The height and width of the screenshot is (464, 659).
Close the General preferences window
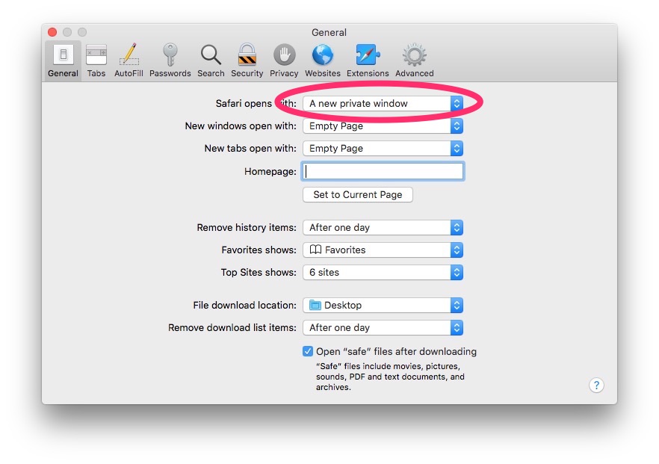[52, 32]
